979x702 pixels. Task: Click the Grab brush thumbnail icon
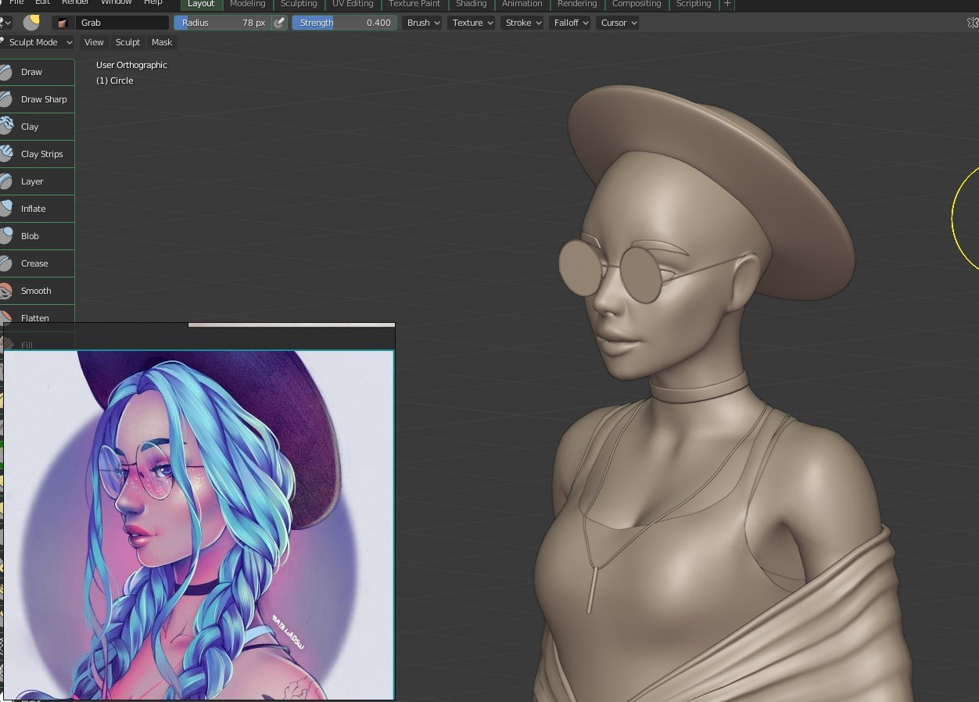[63, 23]
